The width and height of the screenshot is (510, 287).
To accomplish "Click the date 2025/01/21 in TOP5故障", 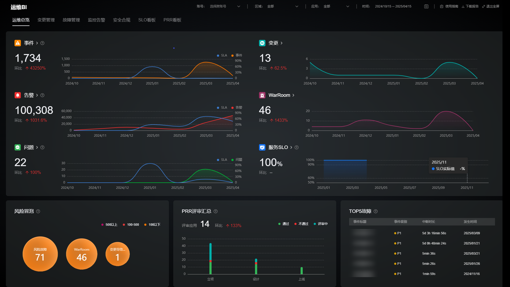I will click(472, 243).
